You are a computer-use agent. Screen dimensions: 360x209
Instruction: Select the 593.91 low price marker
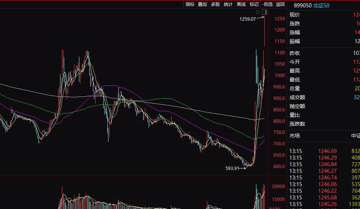tap(232, 168)
